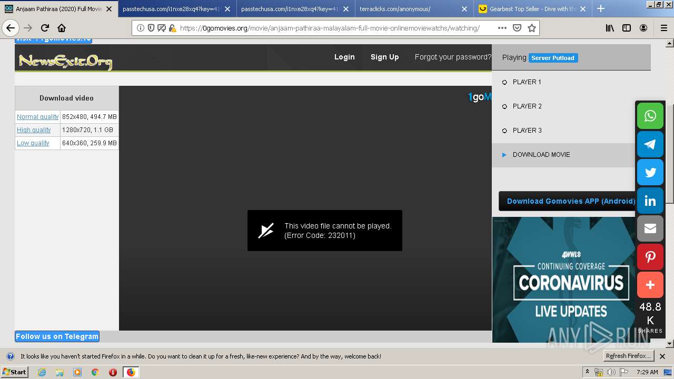The height and width of the screenshot is (379, 674).
Task: Go back with the browser back arrow
Action: click(11, 28)
